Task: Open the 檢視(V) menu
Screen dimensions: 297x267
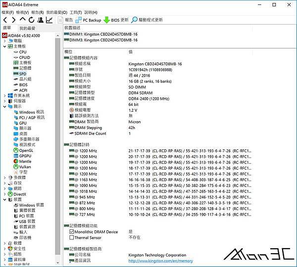Action: [22, 12]
